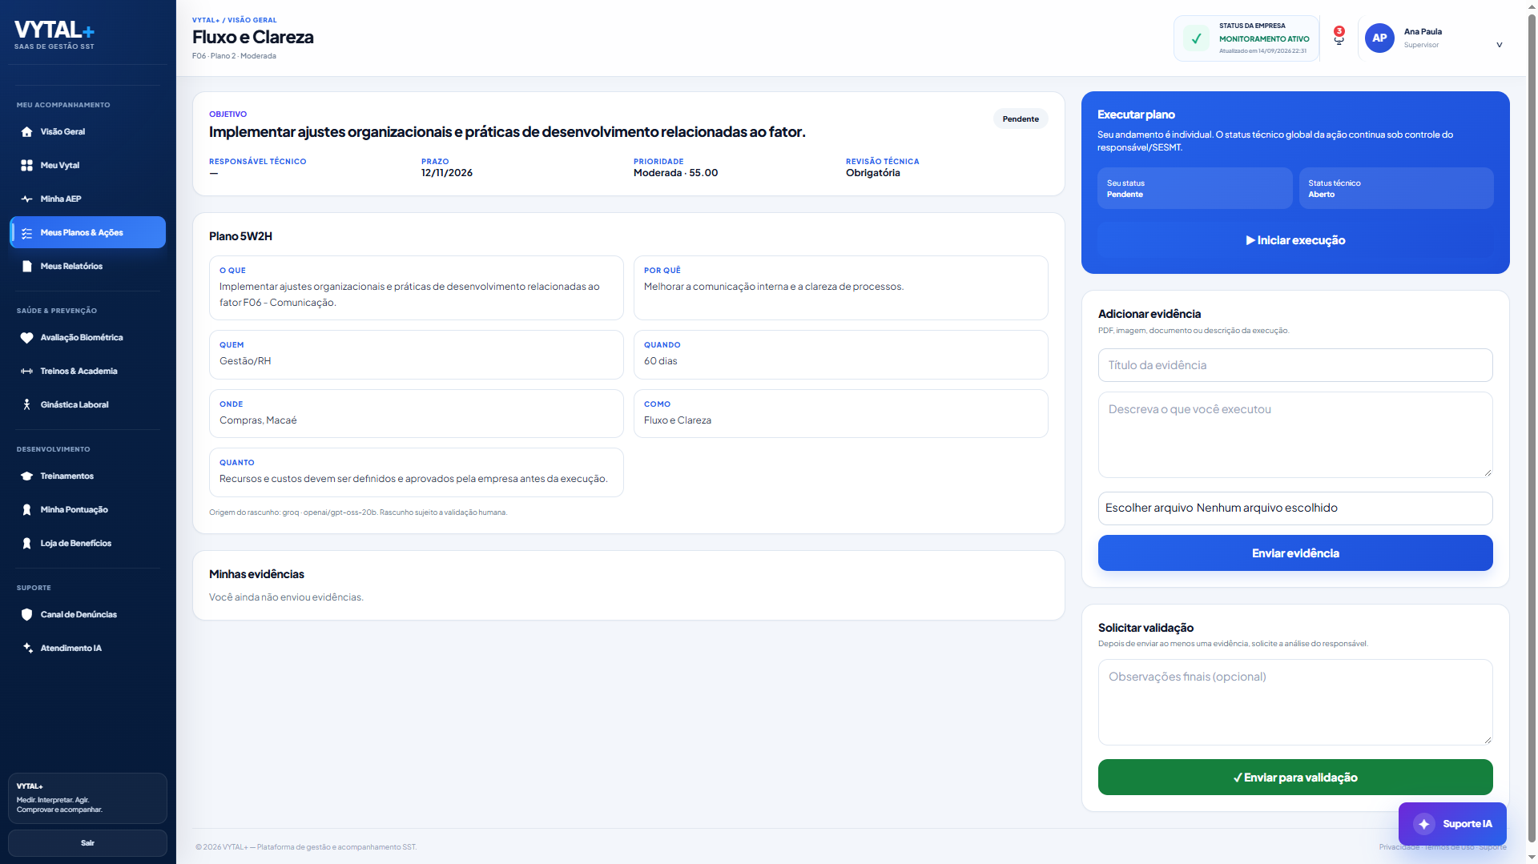Viewport: 1538px width, 864px height.
Task: Click the Meus Planos & Ações checklist icon
Action: click(26, 233)
